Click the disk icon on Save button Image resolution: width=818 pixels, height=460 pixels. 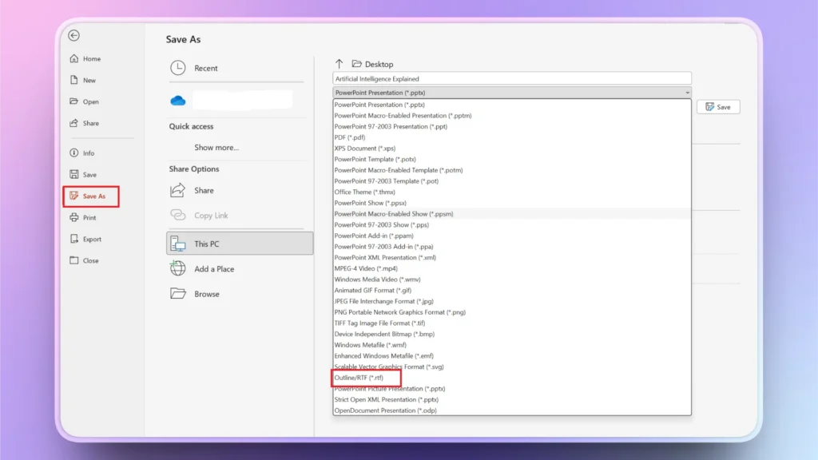pyautogui.click(x=710, y=107)
